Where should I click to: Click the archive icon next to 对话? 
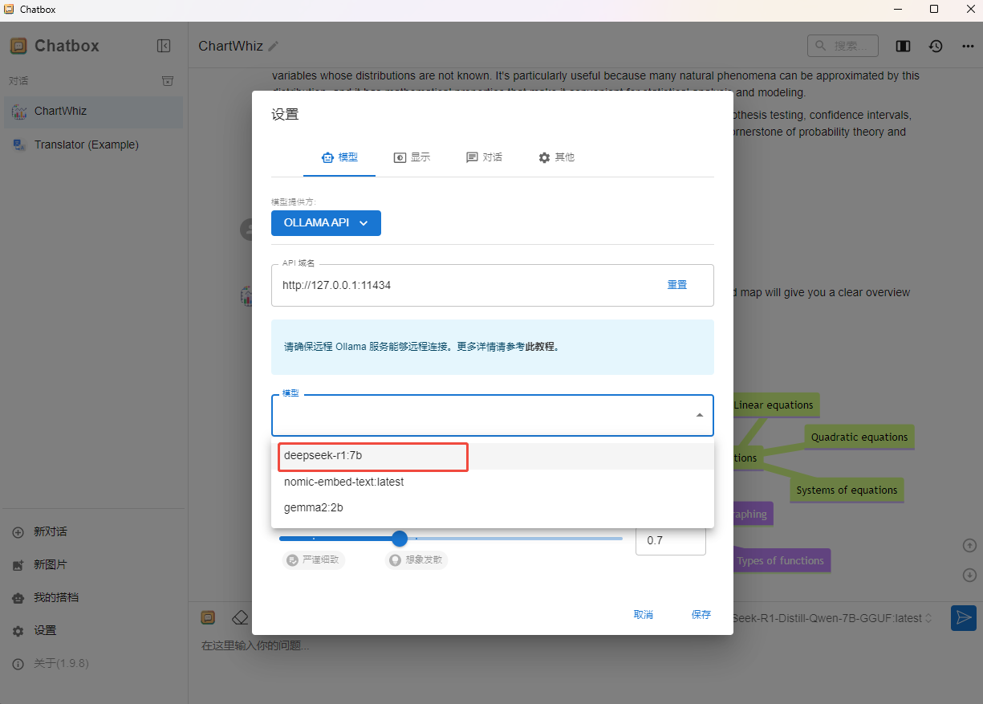167,81
